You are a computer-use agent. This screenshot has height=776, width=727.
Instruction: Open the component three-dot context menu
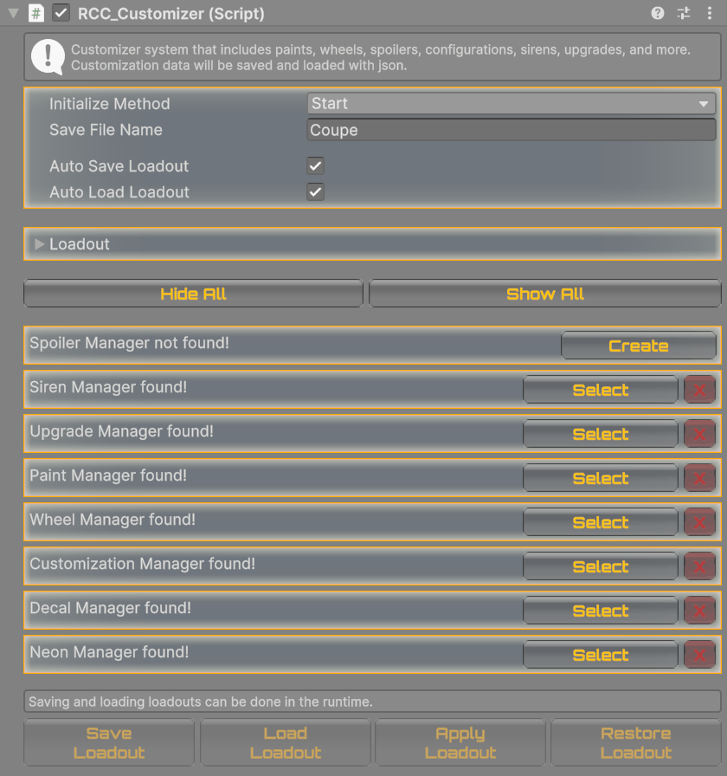pos(709,13)
